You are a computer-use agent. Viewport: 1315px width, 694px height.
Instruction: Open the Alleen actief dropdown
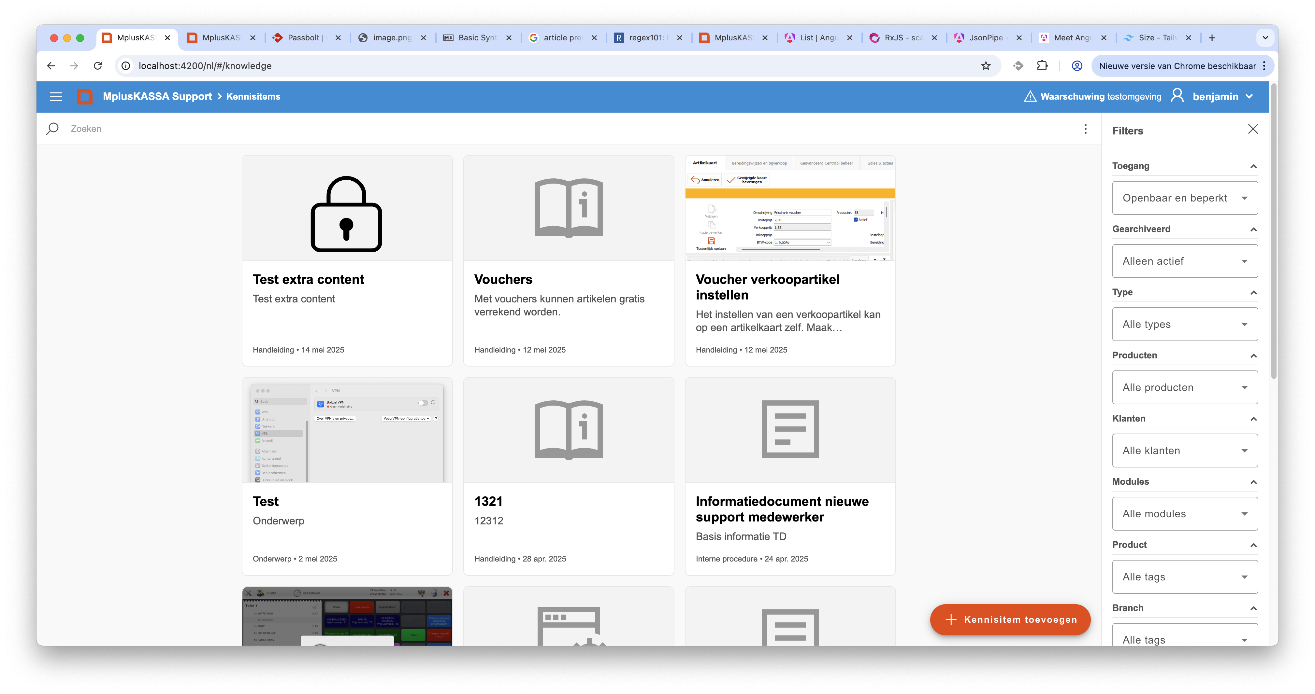(1185, 261)
